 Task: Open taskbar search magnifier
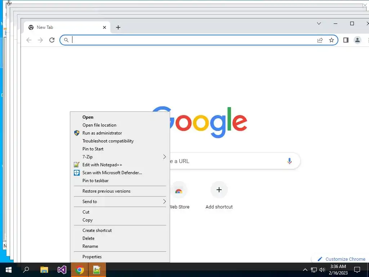[x=26, y=270]
